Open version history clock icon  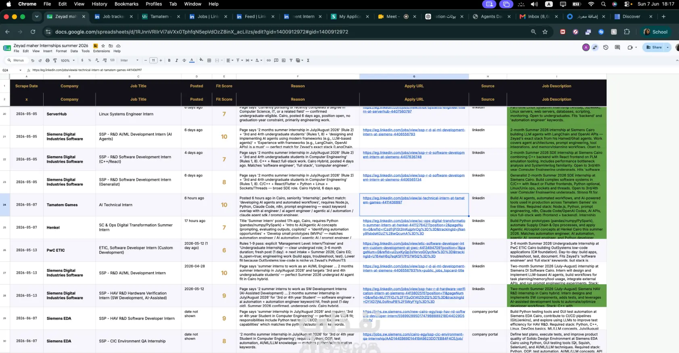coord(606,48)
